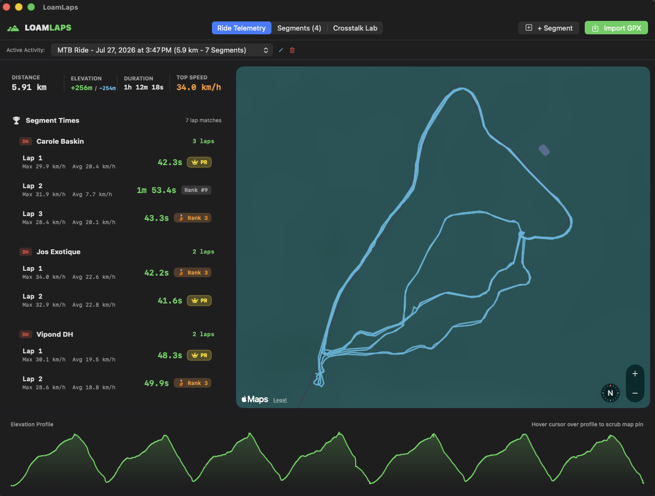Click the trophy icon beside Segment Times

(x=17, y=121)
